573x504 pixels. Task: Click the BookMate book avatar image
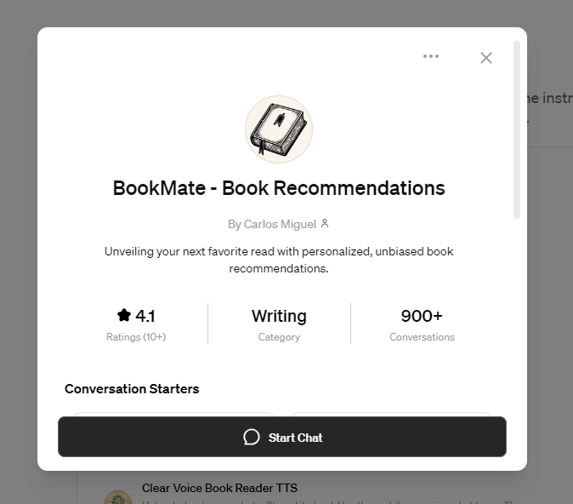click(x=279, y=129)
